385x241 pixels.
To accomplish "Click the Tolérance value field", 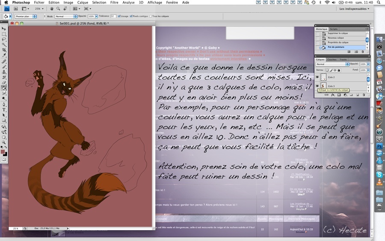I will [113, 16].
